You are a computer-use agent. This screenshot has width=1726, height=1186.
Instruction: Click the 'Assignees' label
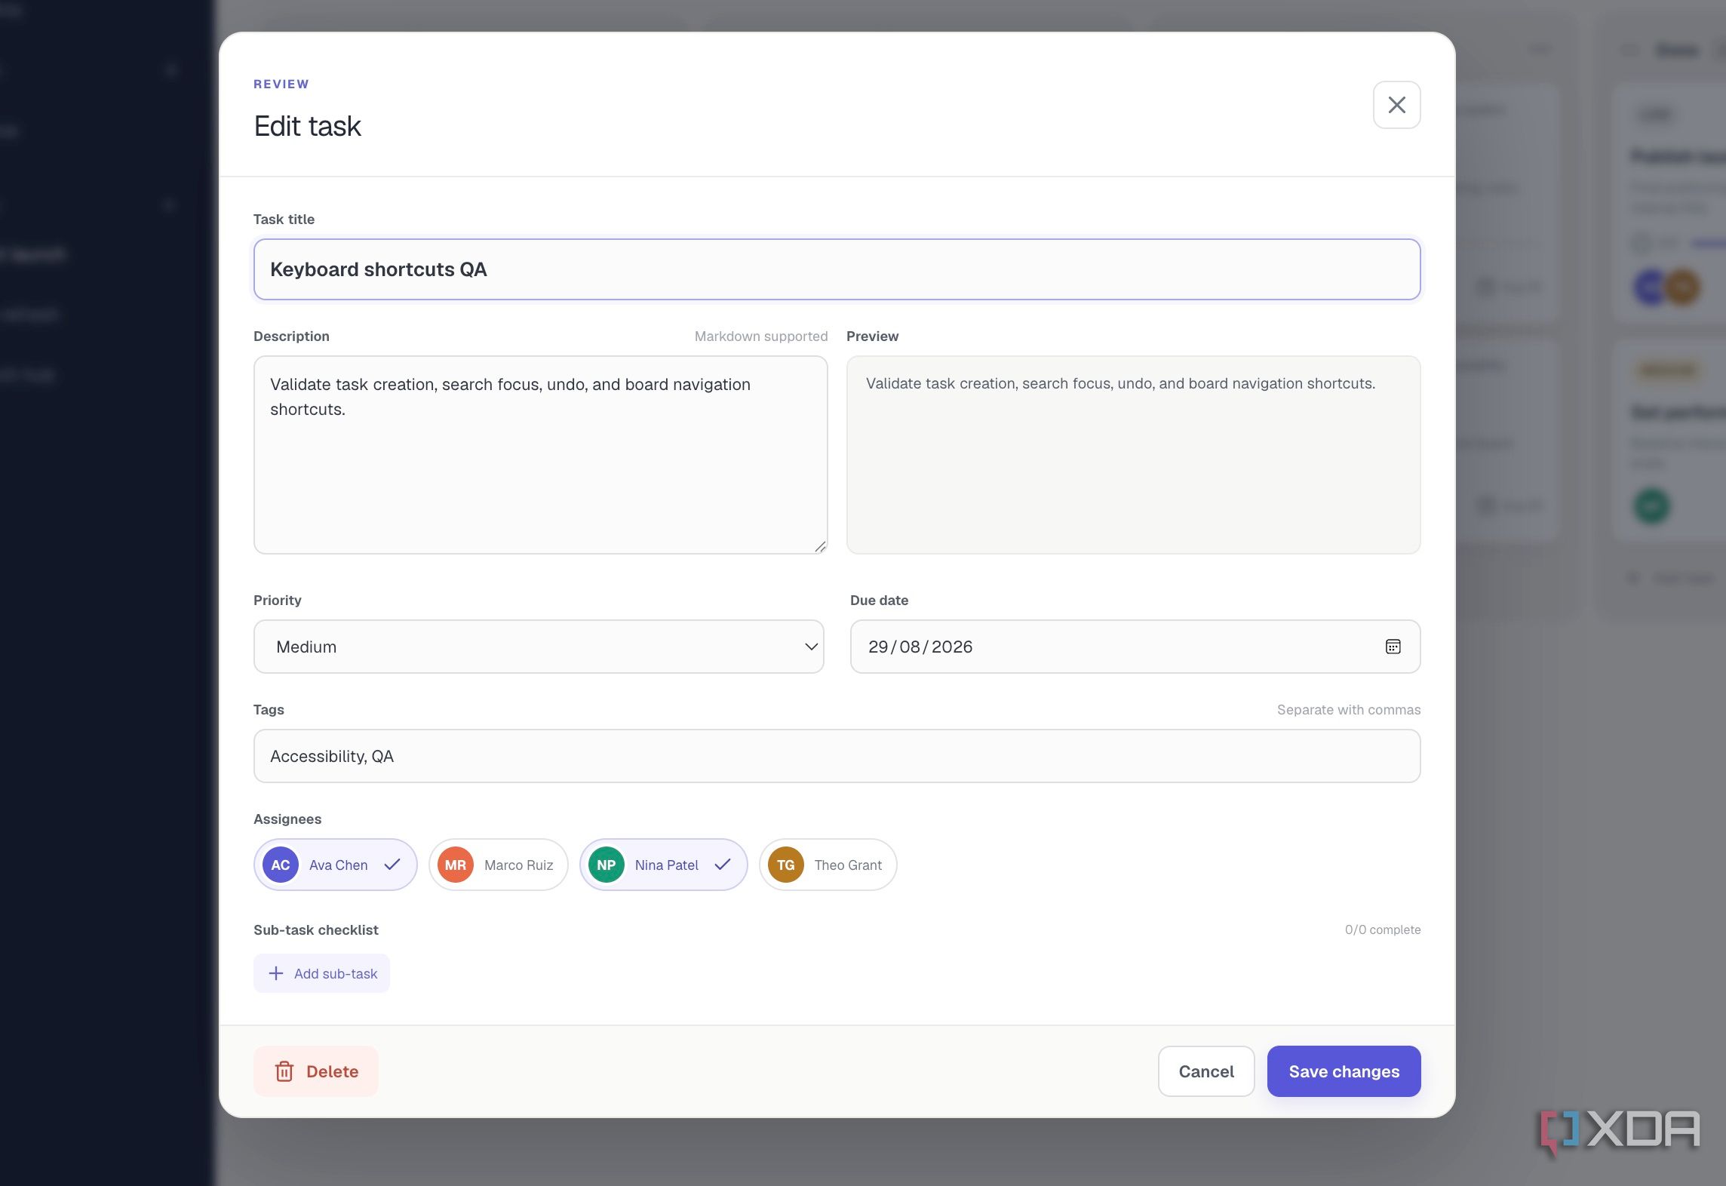click(x=287, y=819)
